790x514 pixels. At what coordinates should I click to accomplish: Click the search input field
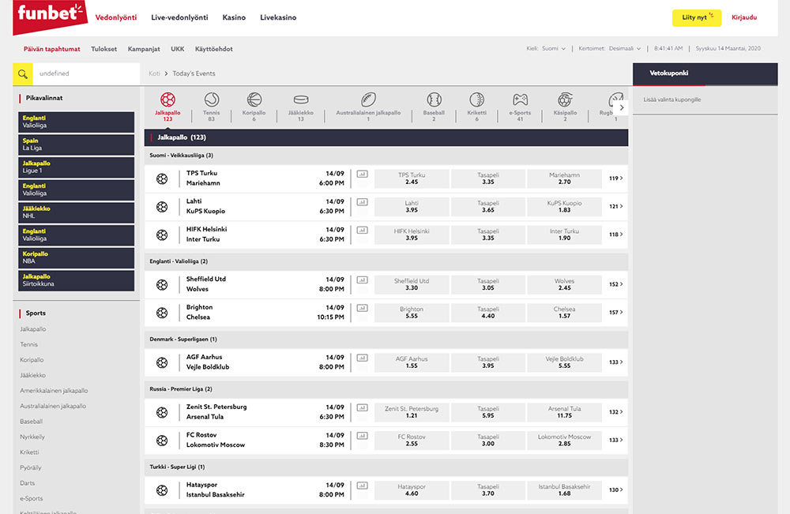pyautogui.click(x=86, y=74)
